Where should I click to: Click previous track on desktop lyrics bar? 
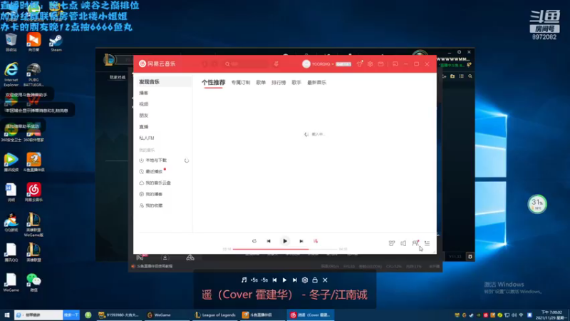[274, 280]
